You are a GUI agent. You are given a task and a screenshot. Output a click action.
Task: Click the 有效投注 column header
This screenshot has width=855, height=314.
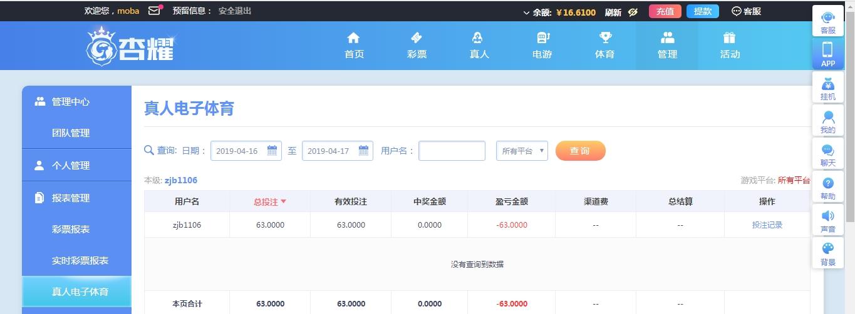pos(351,201)
